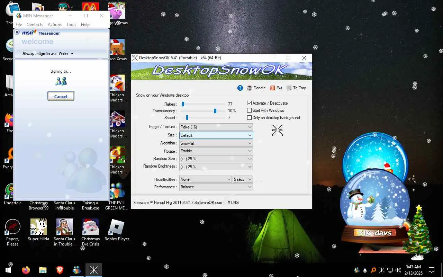The width and height of the screenshot is (443, 277).
Task: Open the Algorithm dropdown showing Snowfall
Action: click(216, 143)
